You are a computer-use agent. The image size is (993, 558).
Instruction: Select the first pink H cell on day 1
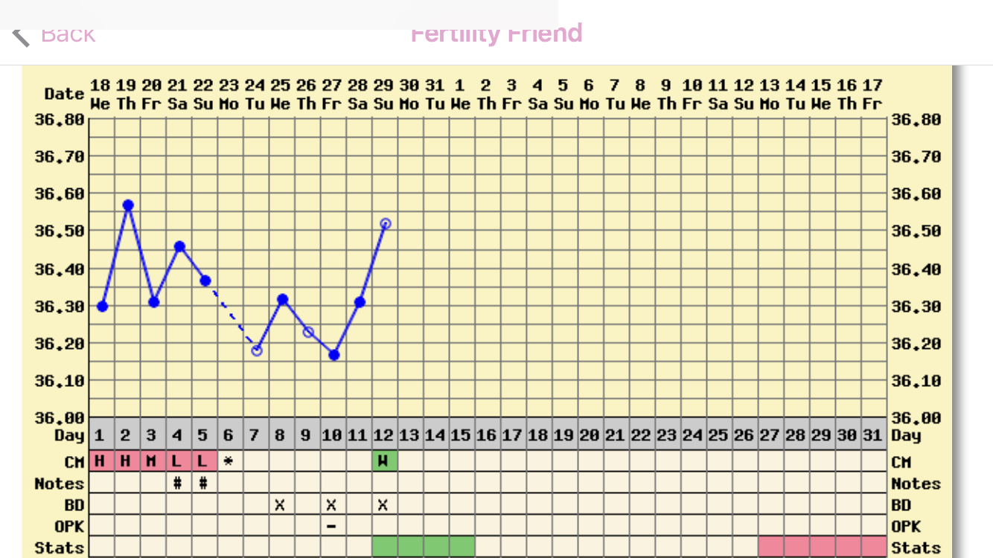tap(100, 461)
